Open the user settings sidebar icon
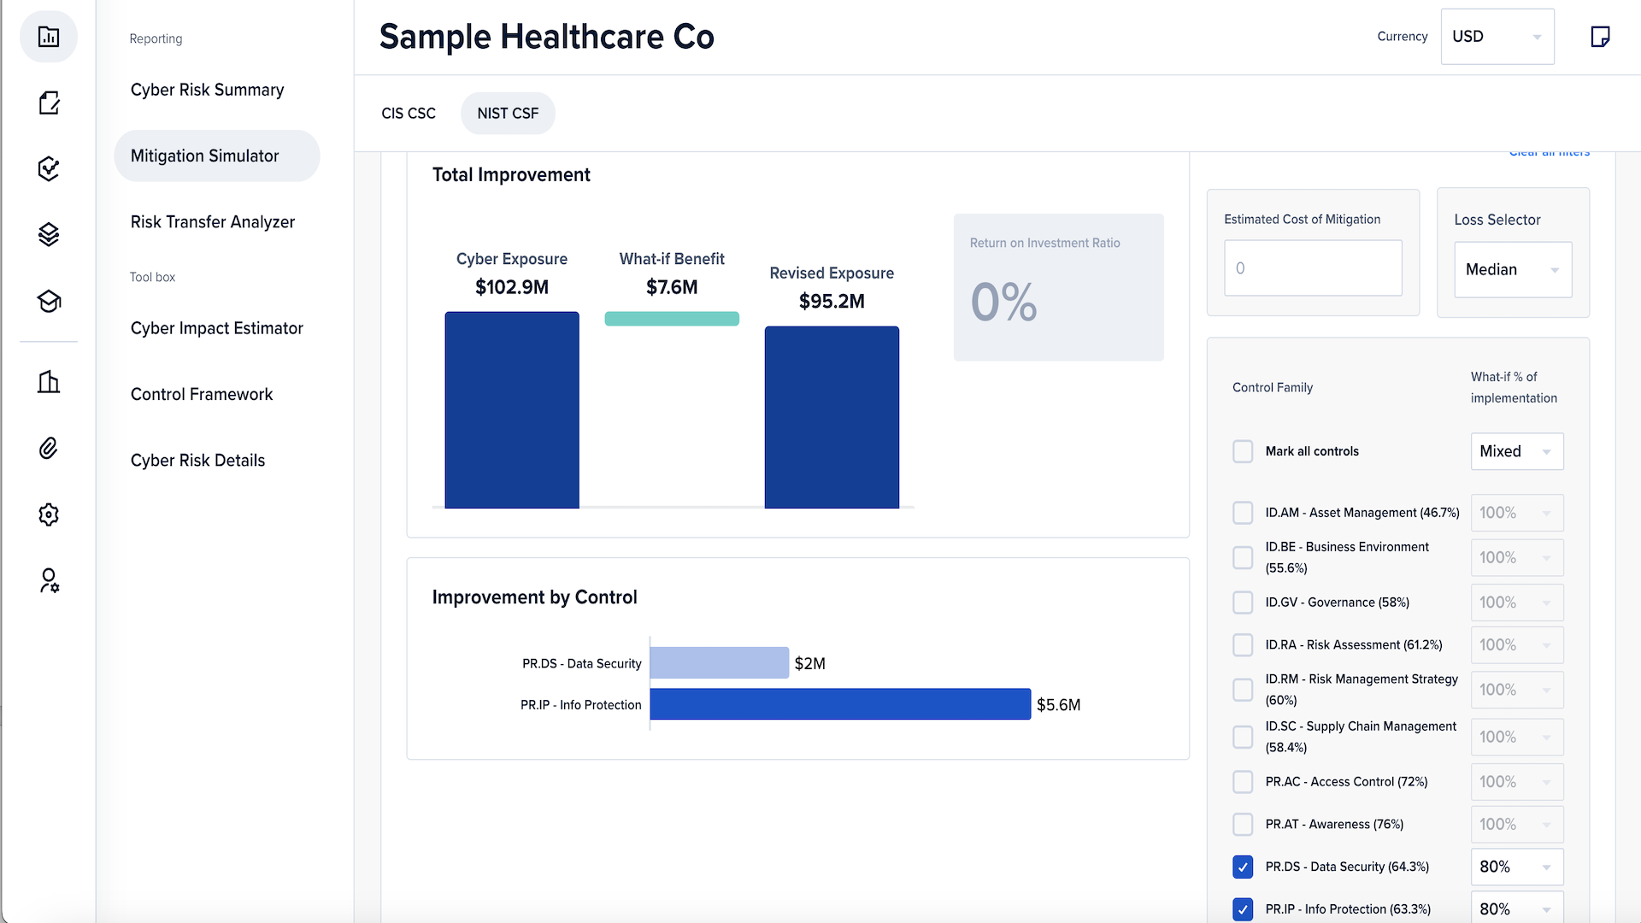This screenshot has width=1641, height=923. (49, 581)
